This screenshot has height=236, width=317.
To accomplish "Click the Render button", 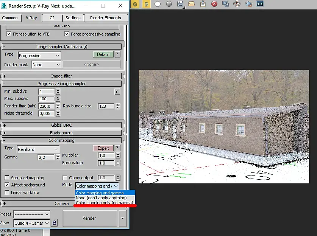I will point(89,219).
